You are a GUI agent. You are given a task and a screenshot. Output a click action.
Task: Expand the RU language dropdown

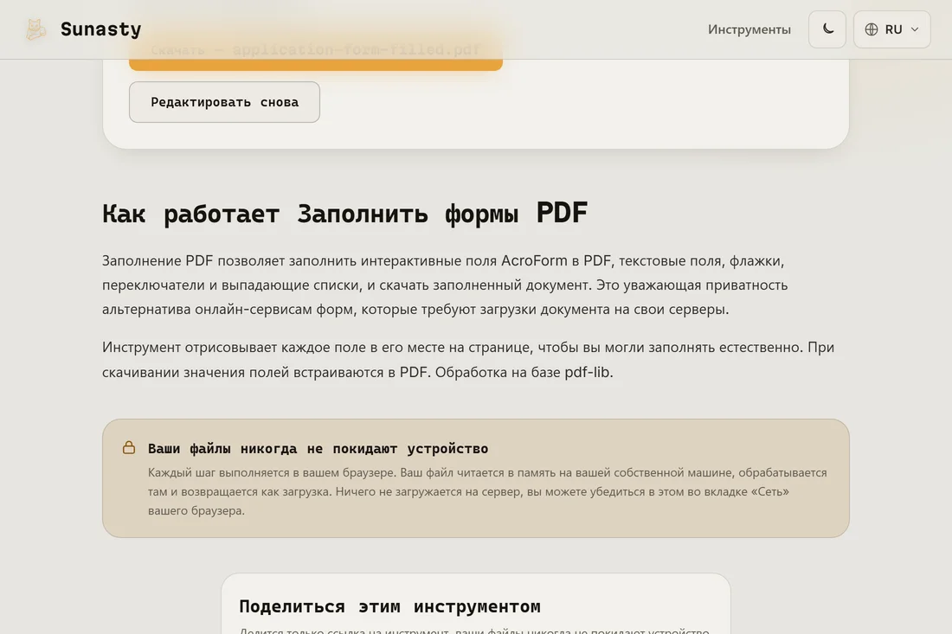tap(892, 29)
